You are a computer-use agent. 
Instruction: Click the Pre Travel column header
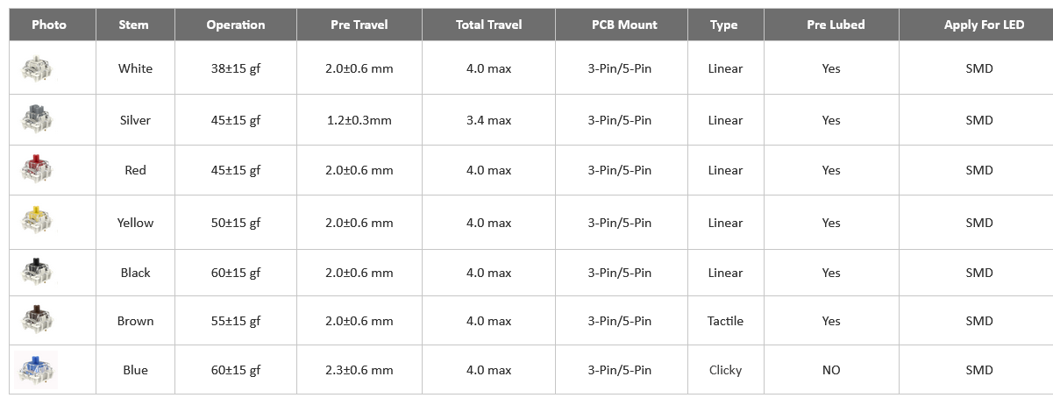coord(359,25)
